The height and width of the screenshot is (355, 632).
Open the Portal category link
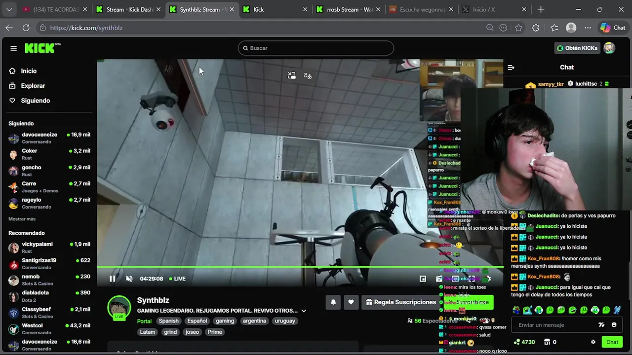point(144,321)
